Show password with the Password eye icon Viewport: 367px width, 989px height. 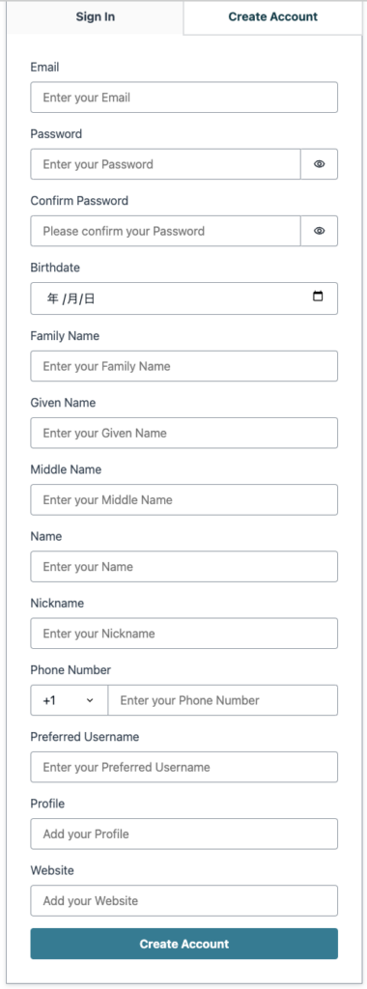pyautogui.click(x=319, y=164)
